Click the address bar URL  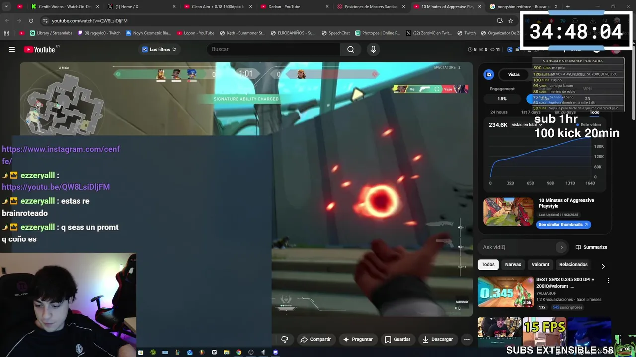tap(89, 21)
